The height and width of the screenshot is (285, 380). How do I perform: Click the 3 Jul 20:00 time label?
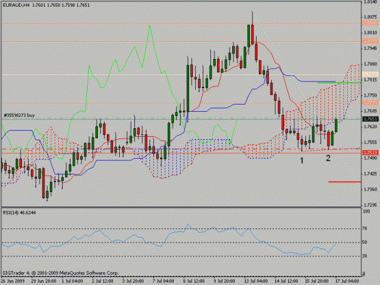tap(133, 281)
